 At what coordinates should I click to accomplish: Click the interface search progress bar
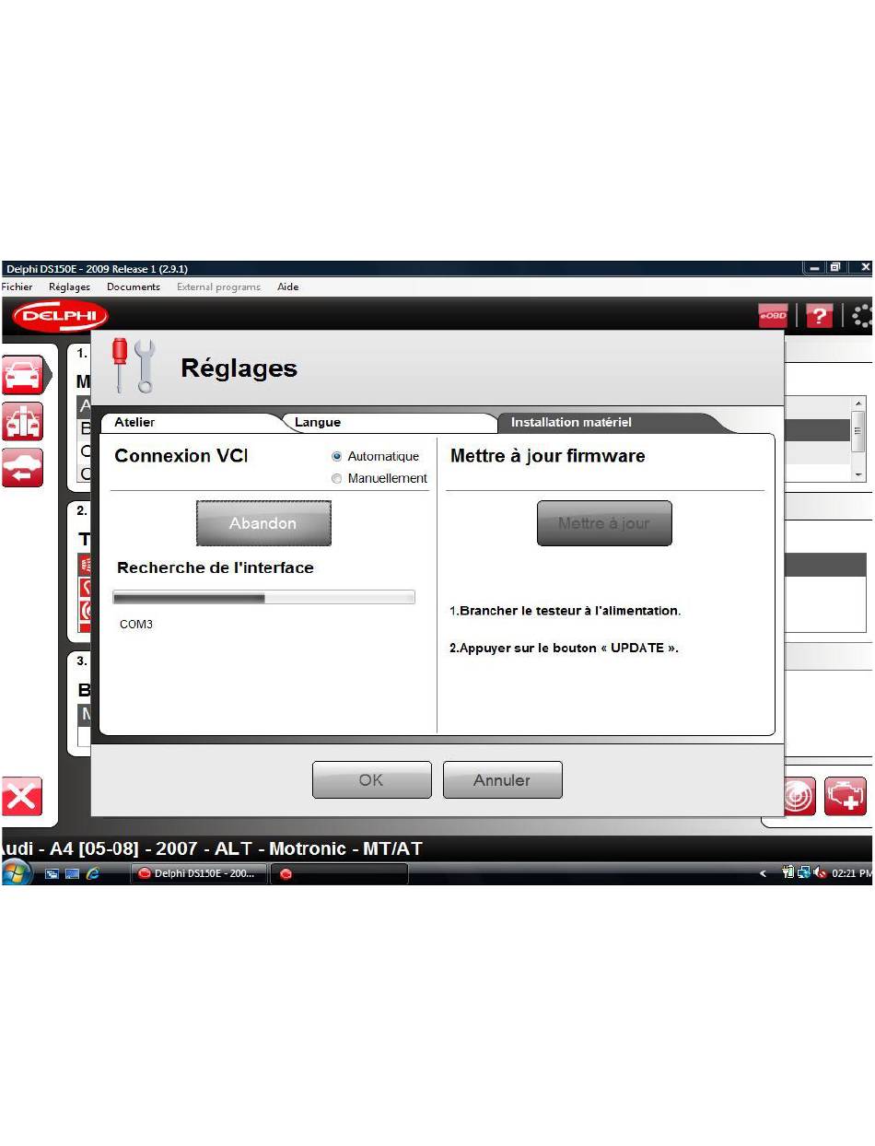click(263, 597)
